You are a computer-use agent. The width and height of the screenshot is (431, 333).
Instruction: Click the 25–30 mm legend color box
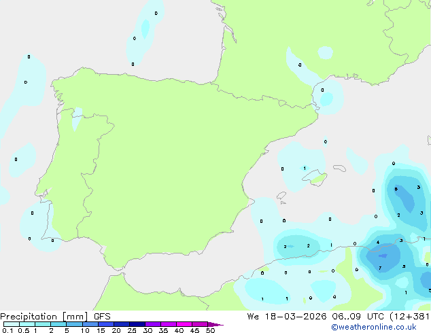(137, 324)
